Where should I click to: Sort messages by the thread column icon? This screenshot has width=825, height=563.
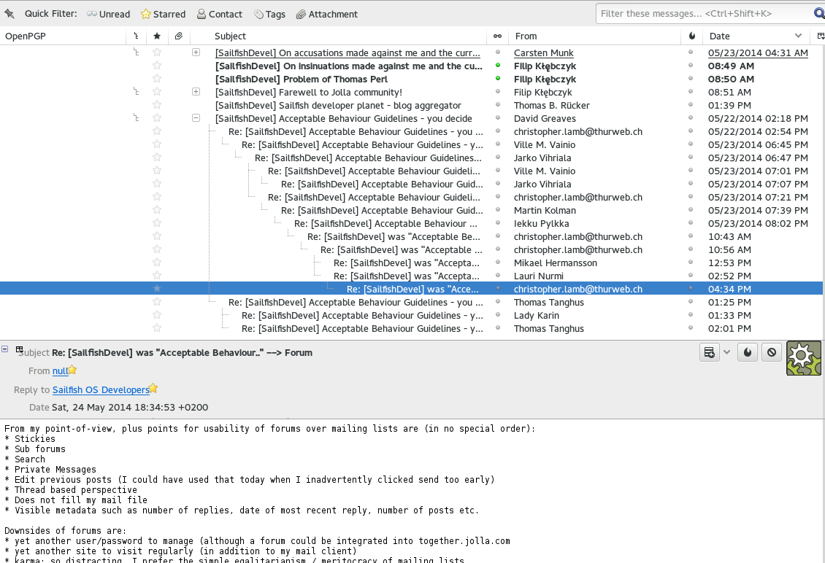coord(136,36)
